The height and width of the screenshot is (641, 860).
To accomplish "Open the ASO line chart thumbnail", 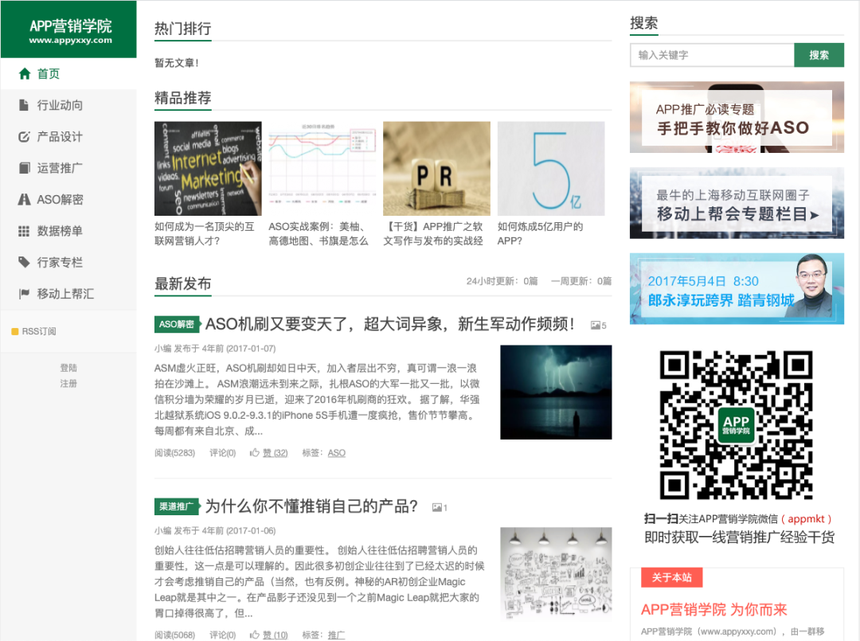I will pyautogui.click(x=322, y=168).
